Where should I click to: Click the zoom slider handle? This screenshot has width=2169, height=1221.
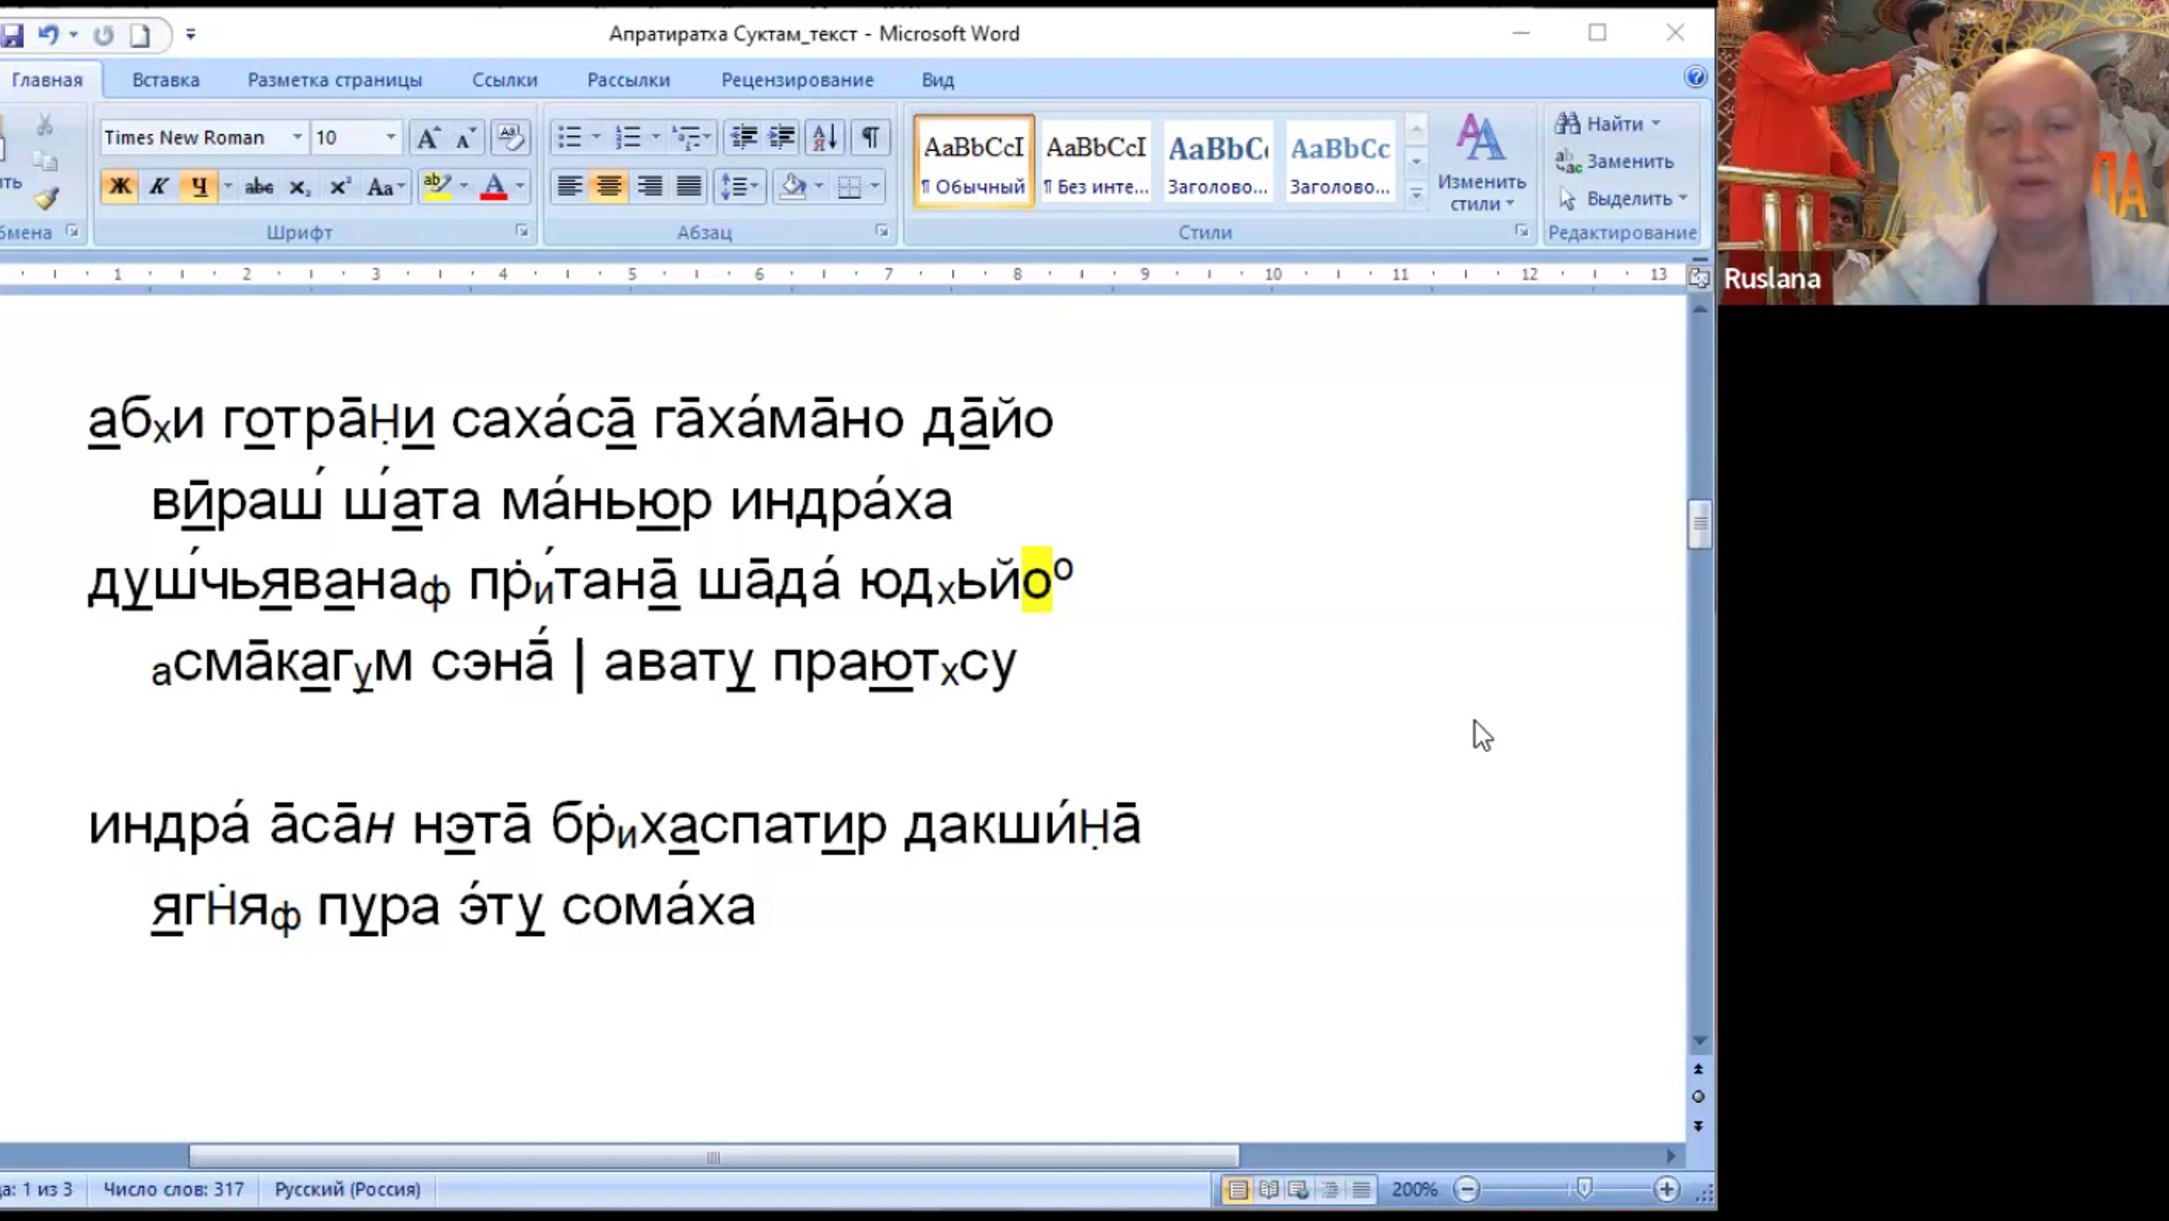point(1584,1189)
